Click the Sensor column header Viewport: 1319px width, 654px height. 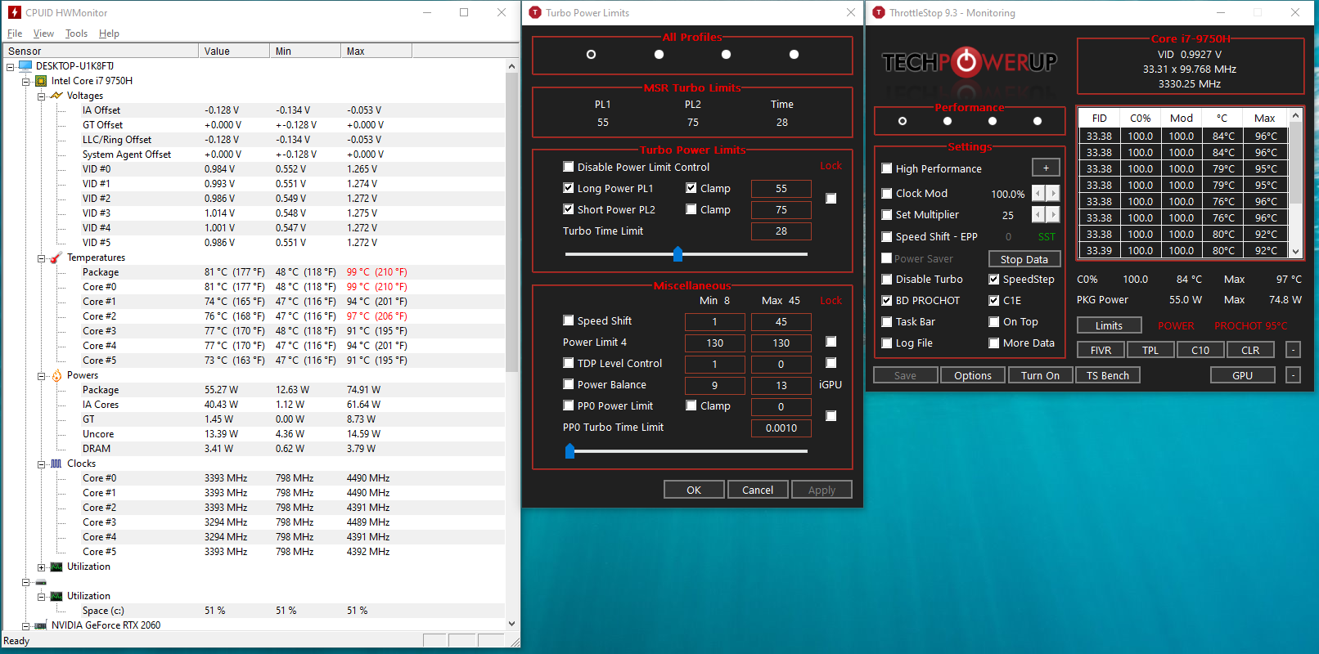[101, 51]
